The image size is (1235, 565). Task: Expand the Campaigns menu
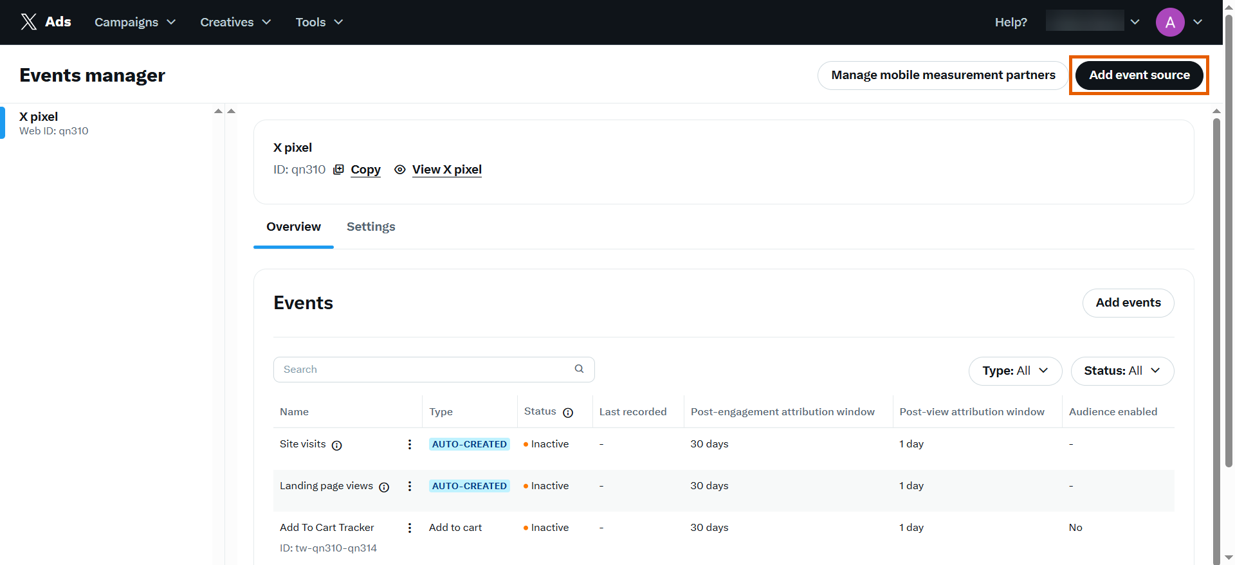(x=135, y=22)
